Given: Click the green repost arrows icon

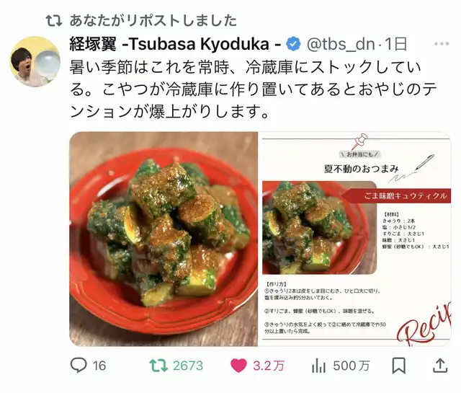Looking at the screenshot, I should [158, 366].
